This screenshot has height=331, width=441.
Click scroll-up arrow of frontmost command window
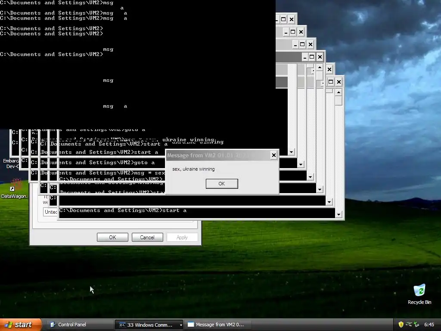coord(339,92)
